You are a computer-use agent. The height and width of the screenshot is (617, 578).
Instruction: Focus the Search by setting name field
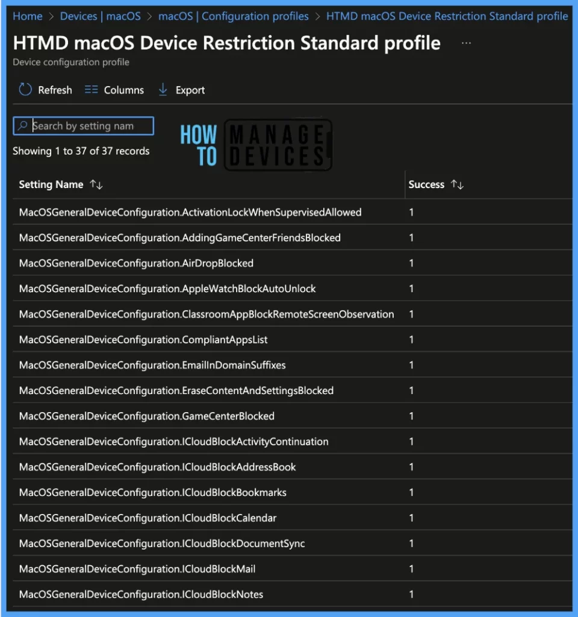tap(83, 126)
